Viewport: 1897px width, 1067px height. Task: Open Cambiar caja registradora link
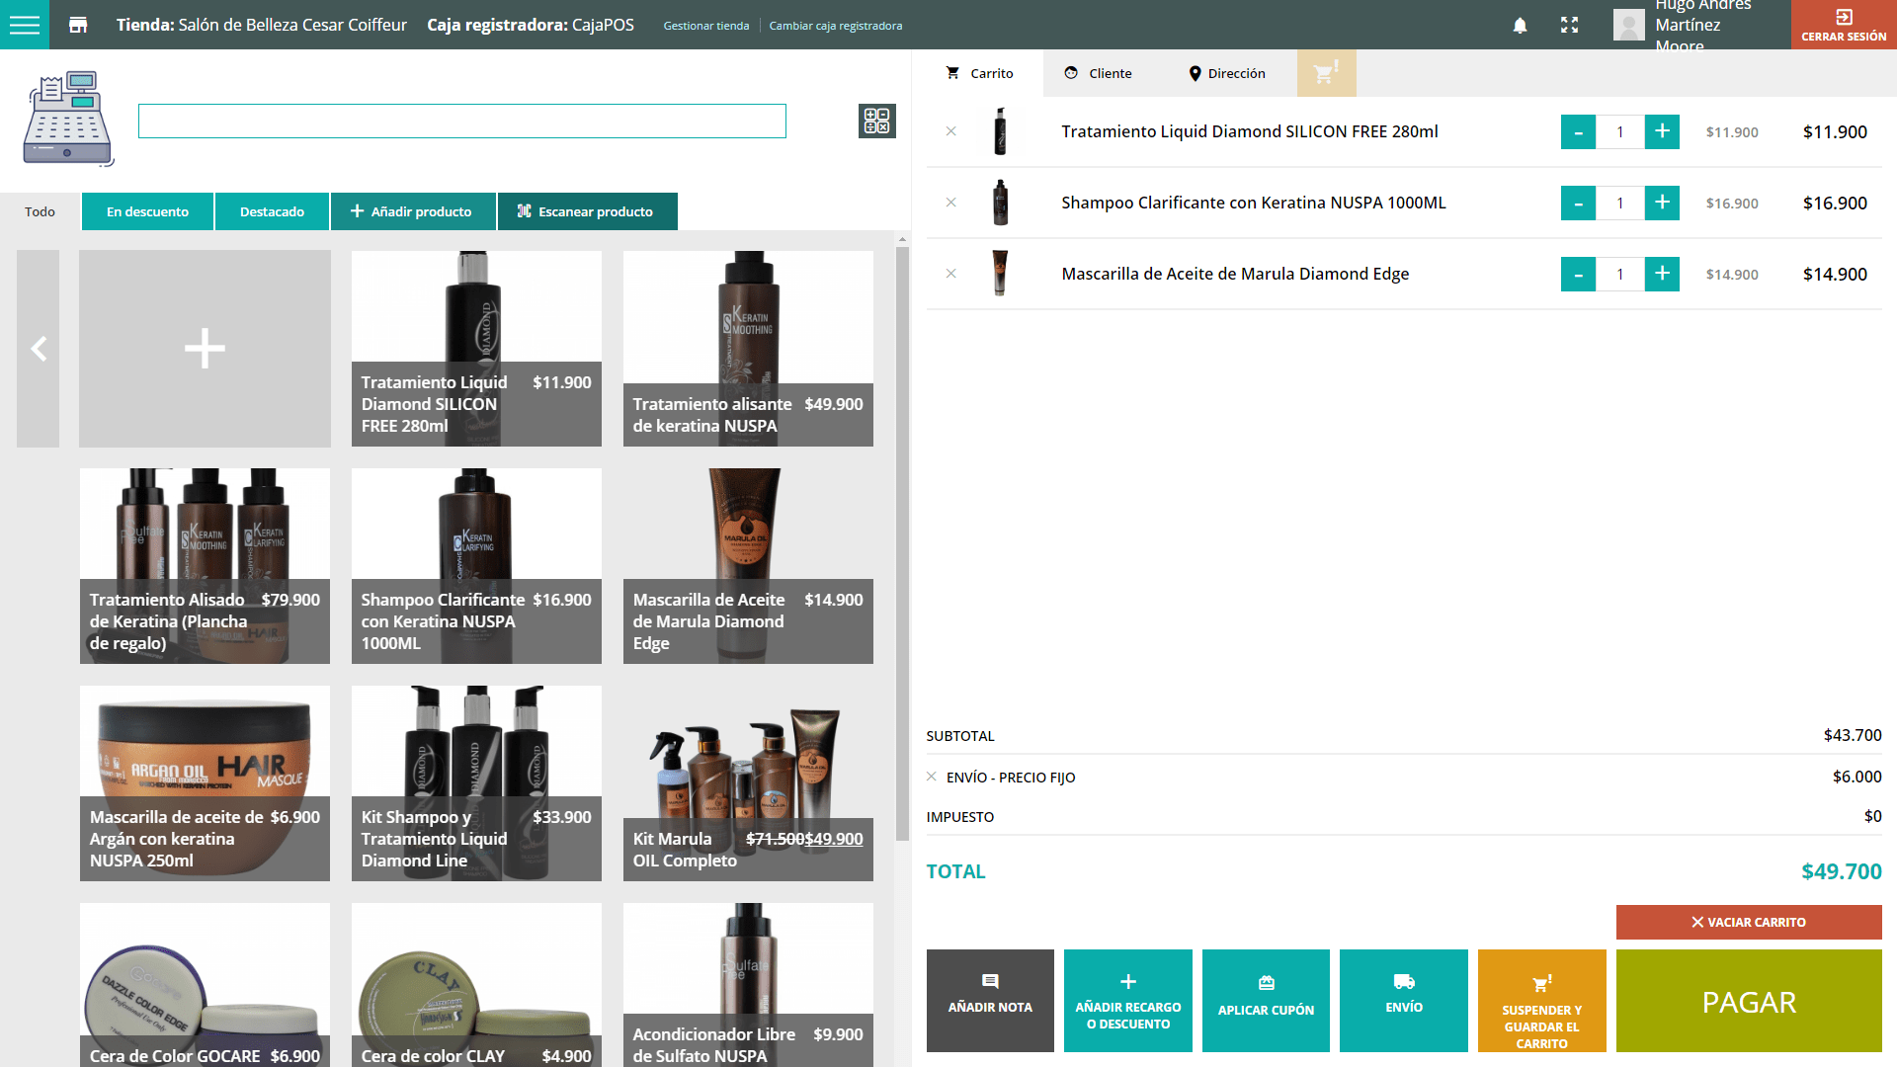(835, 26)
